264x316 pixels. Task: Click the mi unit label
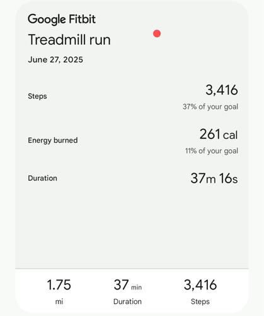tap(59, 301)
